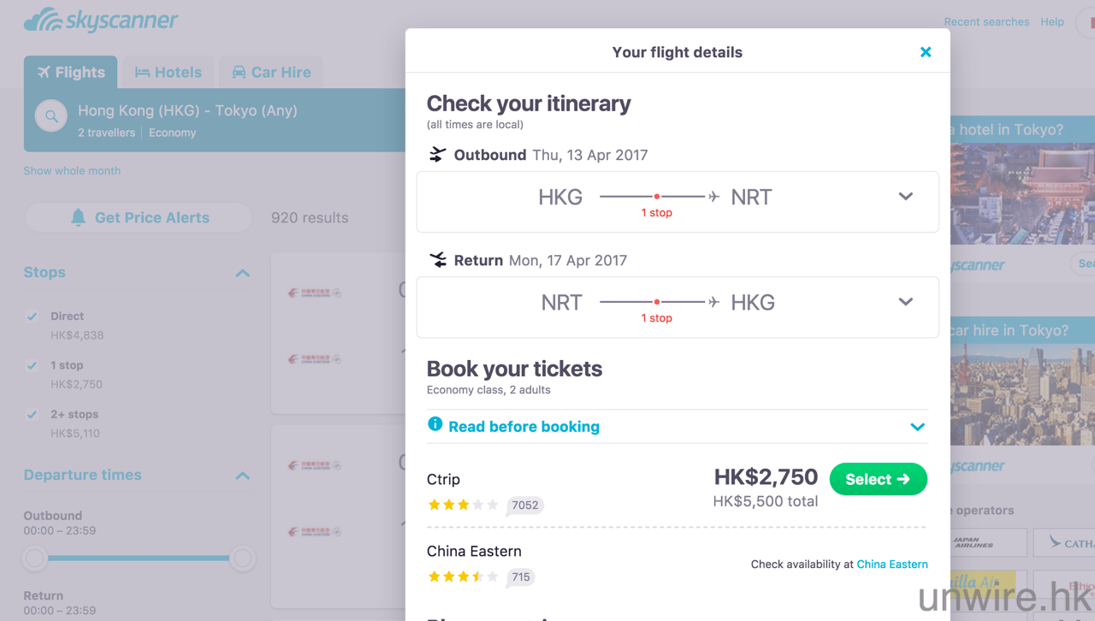
Task: Click the return plane landing icon
Action: click(438, 260)
